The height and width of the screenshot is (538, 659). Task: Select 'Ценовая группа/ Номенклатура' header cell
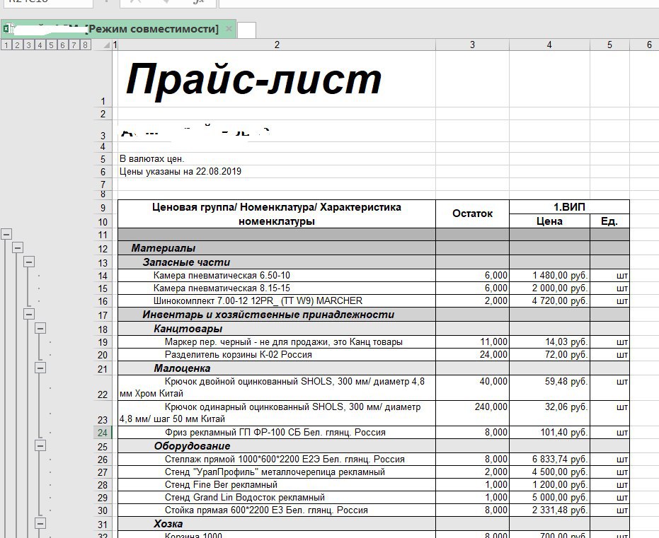click(x=277, y=214)
